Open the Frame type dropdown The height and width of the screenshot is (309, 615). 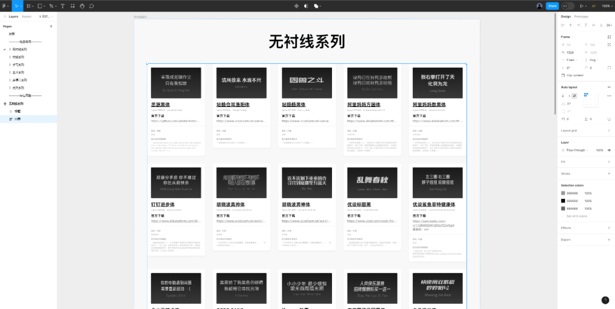pyautogui.click(x=567, y=37)
